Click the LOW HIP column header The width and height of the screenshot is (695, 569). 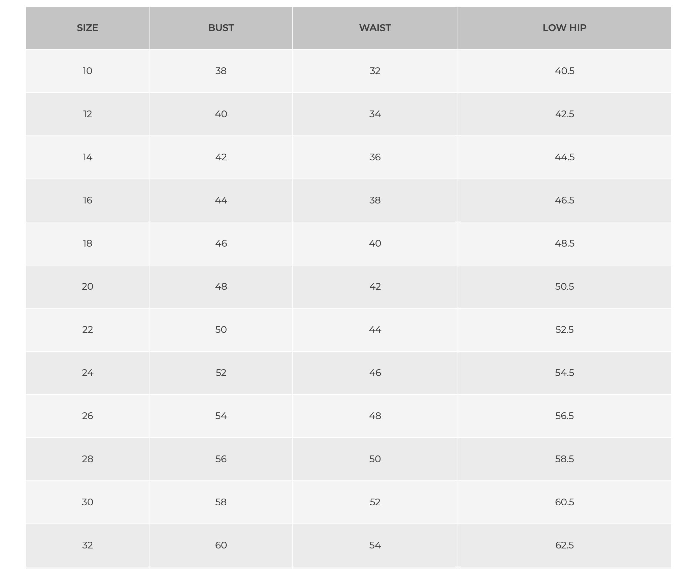[x=564, y=28]
